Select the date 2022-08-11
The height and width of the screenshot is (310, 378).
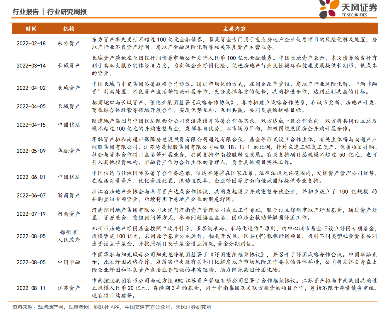tap(31, 288)
